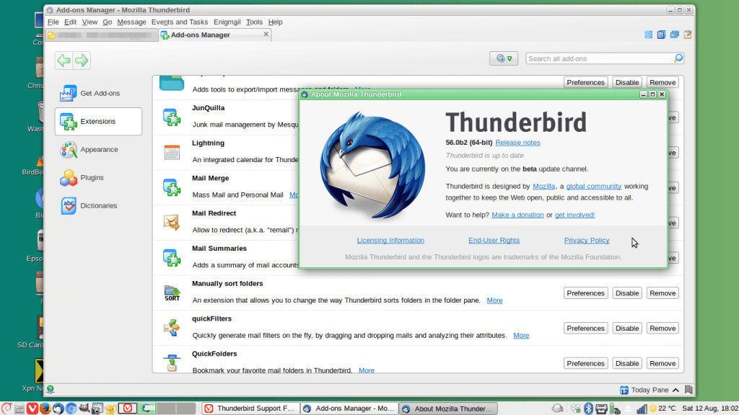Click the Thunderbird logo in About dialog
The height and width of the screenshot is (415, 739).
(x=372, y=166)
